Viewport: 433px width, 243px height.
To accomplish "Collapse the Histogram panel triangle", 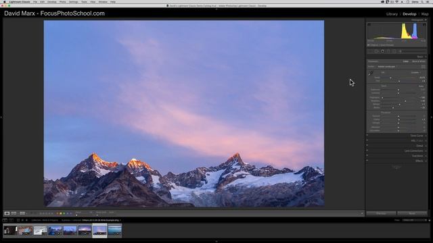I will pyautogui.click(x=426, y=20).
